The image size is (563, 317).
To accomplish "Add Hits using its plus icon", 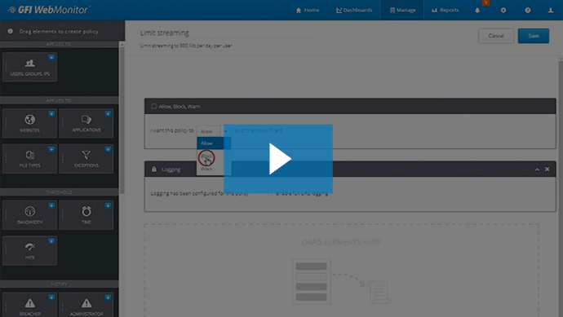I will point(51,241).
